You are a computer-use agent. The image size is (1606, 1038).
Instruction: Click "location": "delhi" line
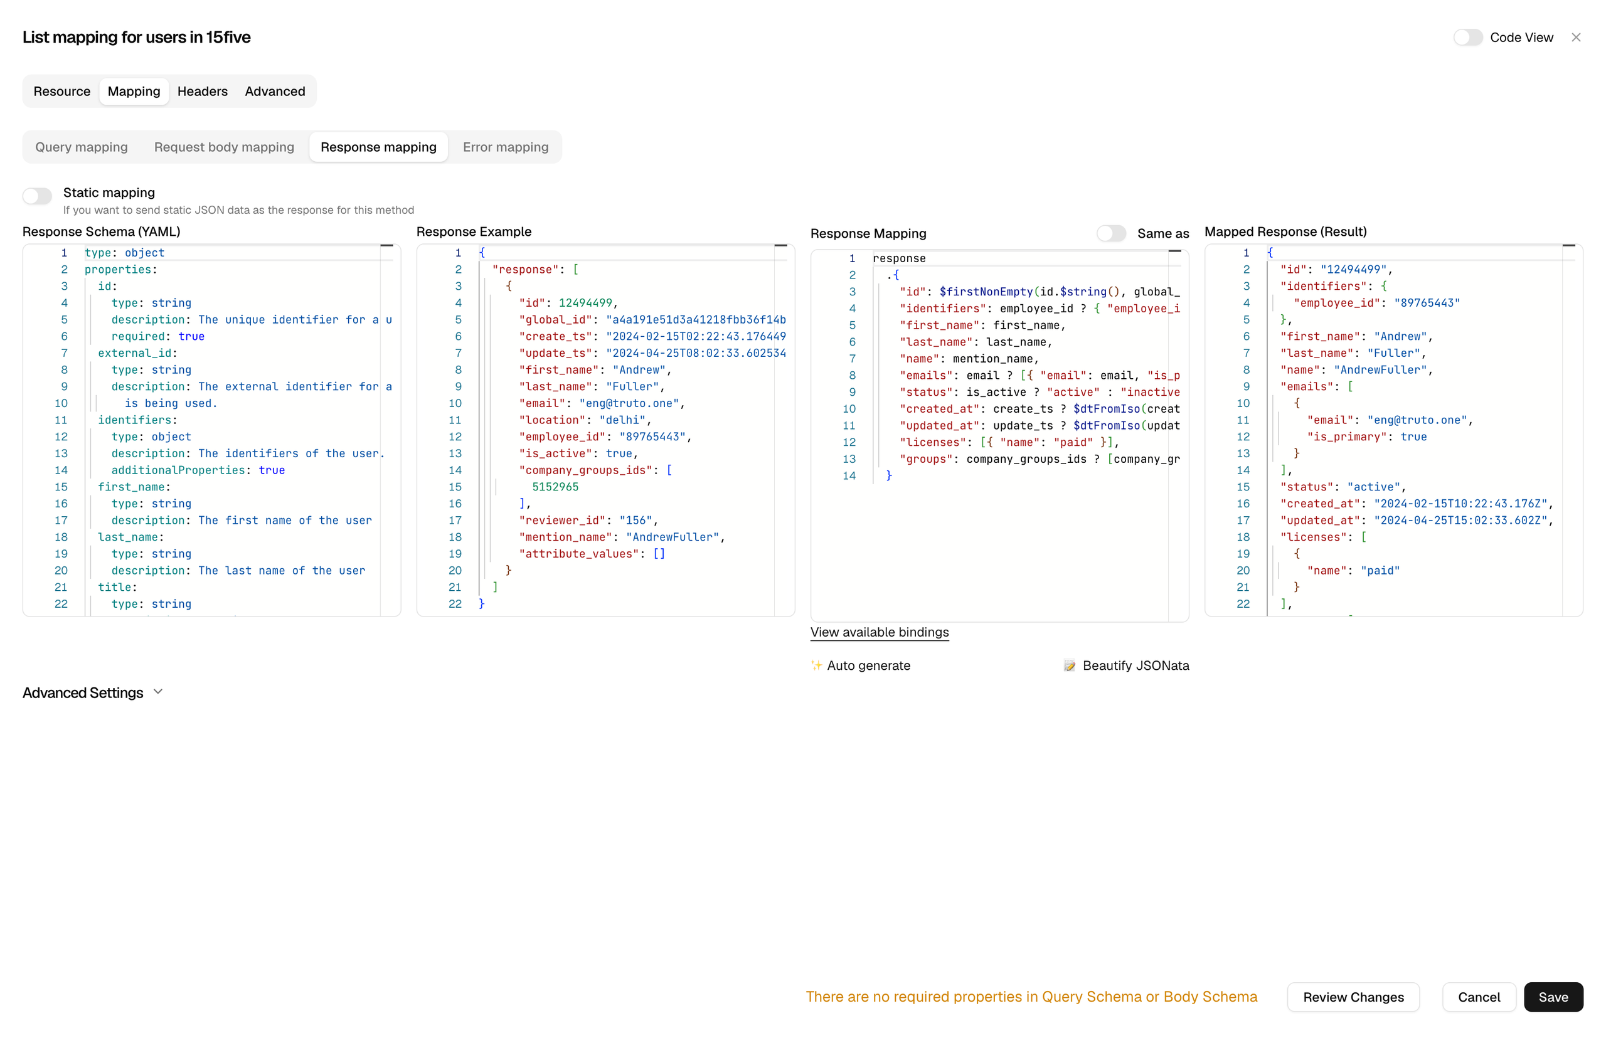pos(584,420)
